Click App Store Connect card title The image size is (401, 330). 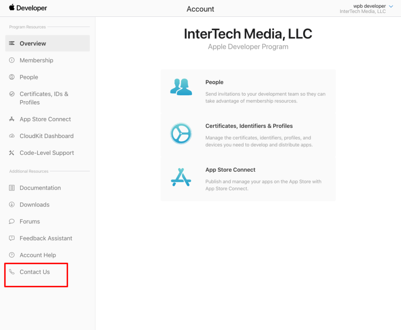230,170
